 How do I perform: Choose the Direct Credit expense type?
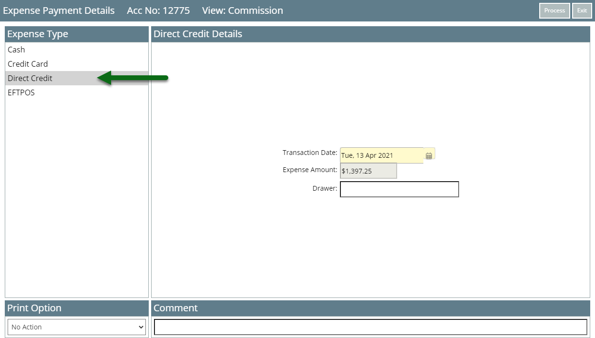(x=77, y=78)
